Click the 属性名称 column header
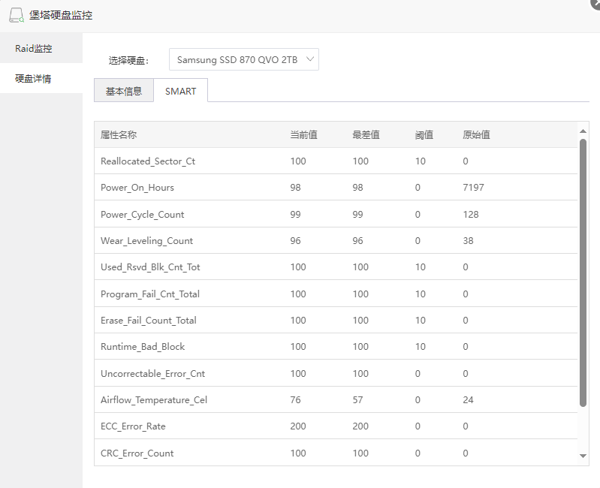Image resolution: width=600 pixels, height=488 pixels. click(119, 135)
